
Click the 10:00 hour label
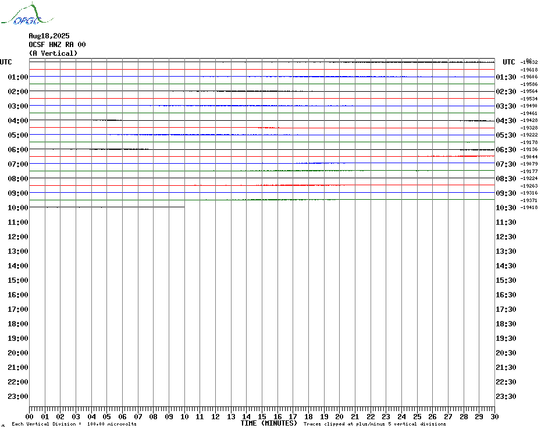click(x=18, y=208)
